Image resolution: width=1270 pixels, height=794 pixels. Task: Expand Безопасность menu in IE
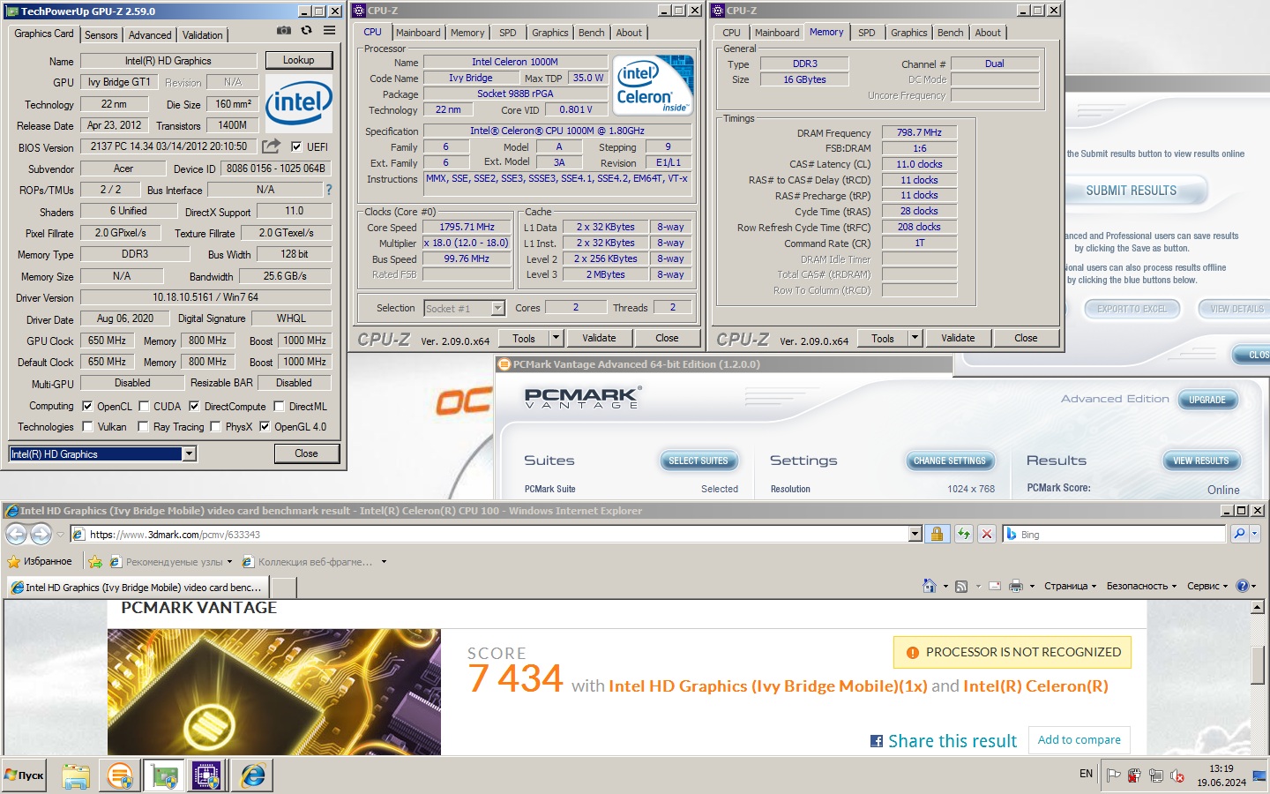pos(1142,586)
